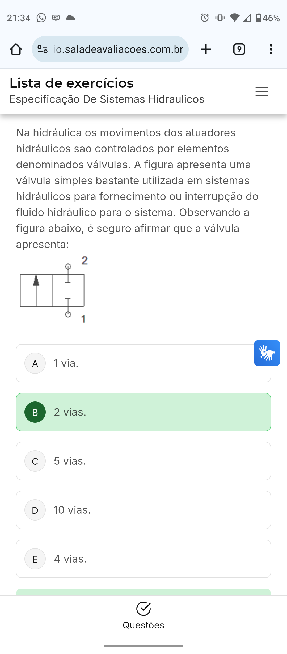Tap the WhatsApp notification icon in status bar
This screenshot has width=287, height=654.
pos(41,18)
